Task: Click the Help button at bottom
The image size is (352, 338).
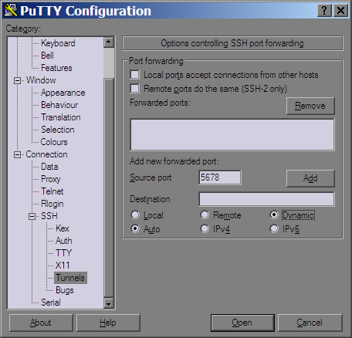Action: coord(108,323)
